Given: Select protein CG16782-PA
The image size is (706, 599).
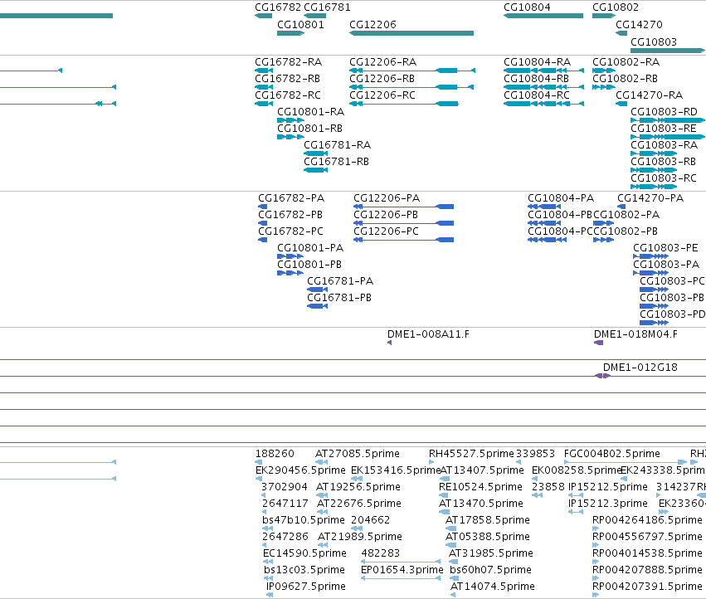Looking at the screenshot, I should click(291, 198).
